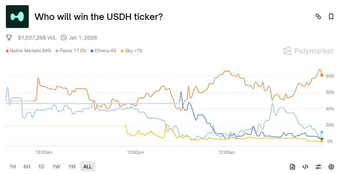Open the chart filter sliders icon
This screenshot has width=342, height=174.
coord(318,167)
